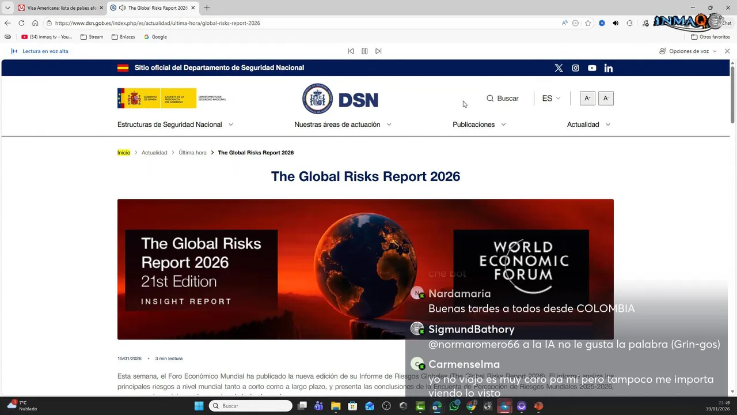Skip to next paragraph in read aloud
The width and height of the screenshot is (737, 415).
[378, 51]
